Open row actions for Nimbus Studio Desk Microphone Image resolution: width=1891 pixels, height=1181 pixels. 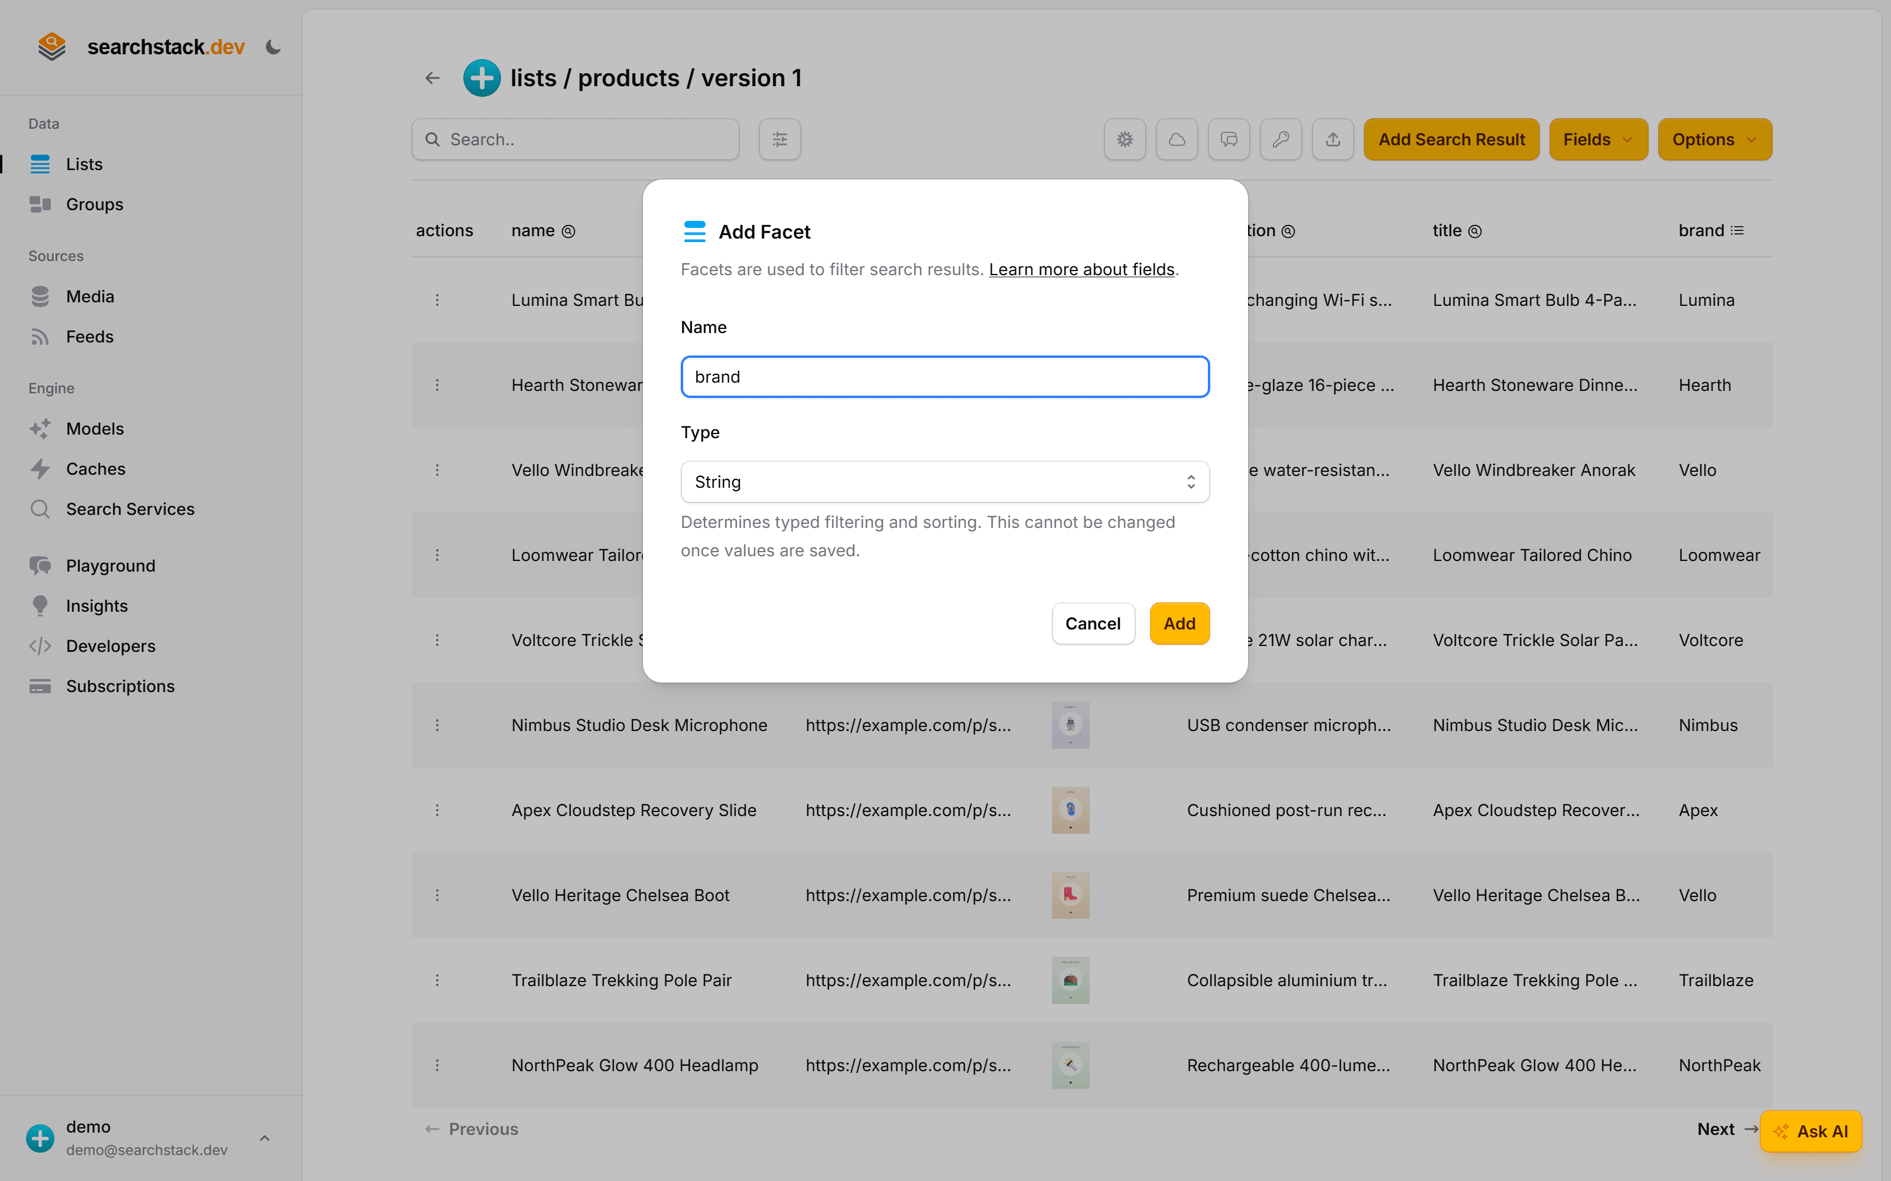click(x=437, y=726)
